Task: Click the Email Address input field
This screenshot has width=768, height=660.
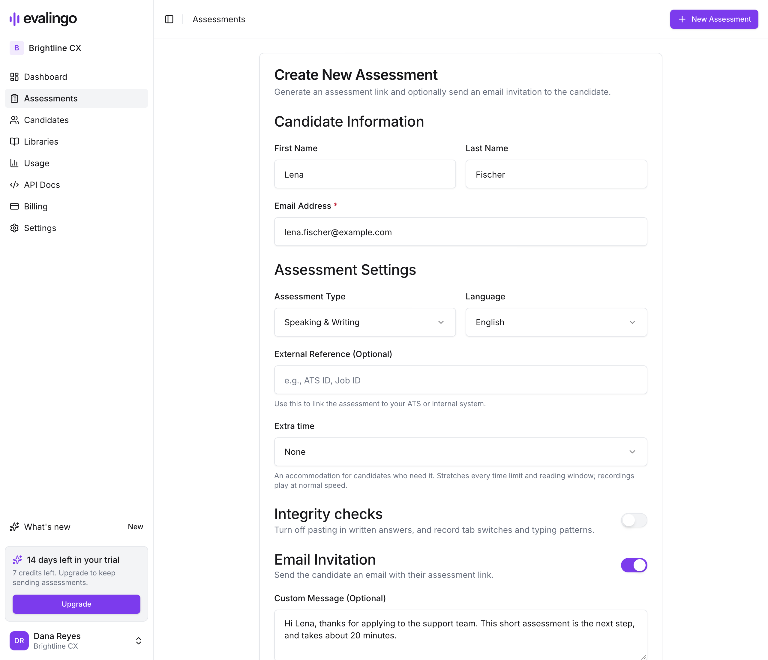Action: [x=461, y=232]
